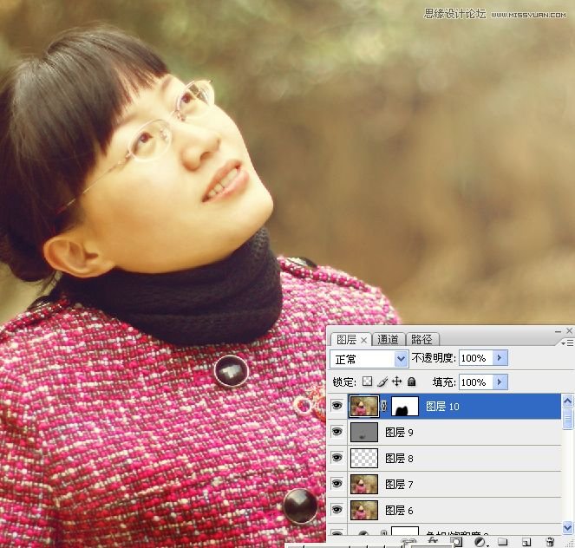Click the link layers chain icon at panel bottom

408,542
